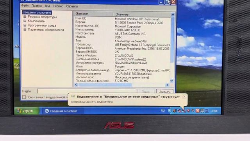Click the wireless icon inside the balloon
This screenshot has width=250, height=141.
73,96
